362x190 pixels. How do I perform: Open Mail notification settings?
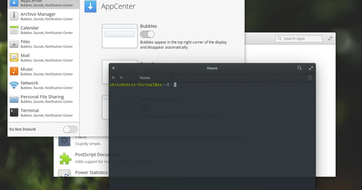click(x=43, y=57)
